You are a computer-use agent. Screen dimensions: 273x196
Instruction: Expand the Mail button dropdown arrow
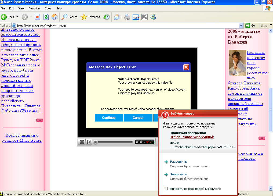pos(121,17)
